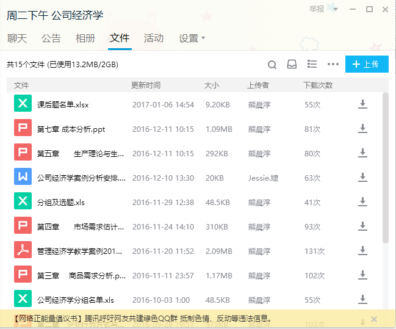Go to the 公告 tab

click(51, 38)
